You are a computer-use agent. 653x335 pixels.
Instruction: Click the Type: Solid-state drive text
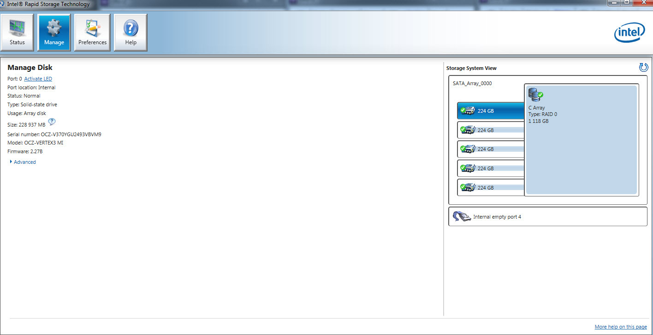[32, 104]
